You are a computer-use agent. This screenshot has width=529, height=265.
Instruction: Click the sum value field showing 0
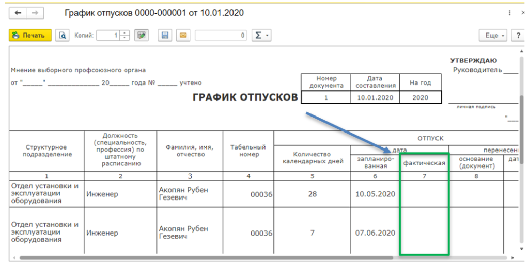pos(221,36)
